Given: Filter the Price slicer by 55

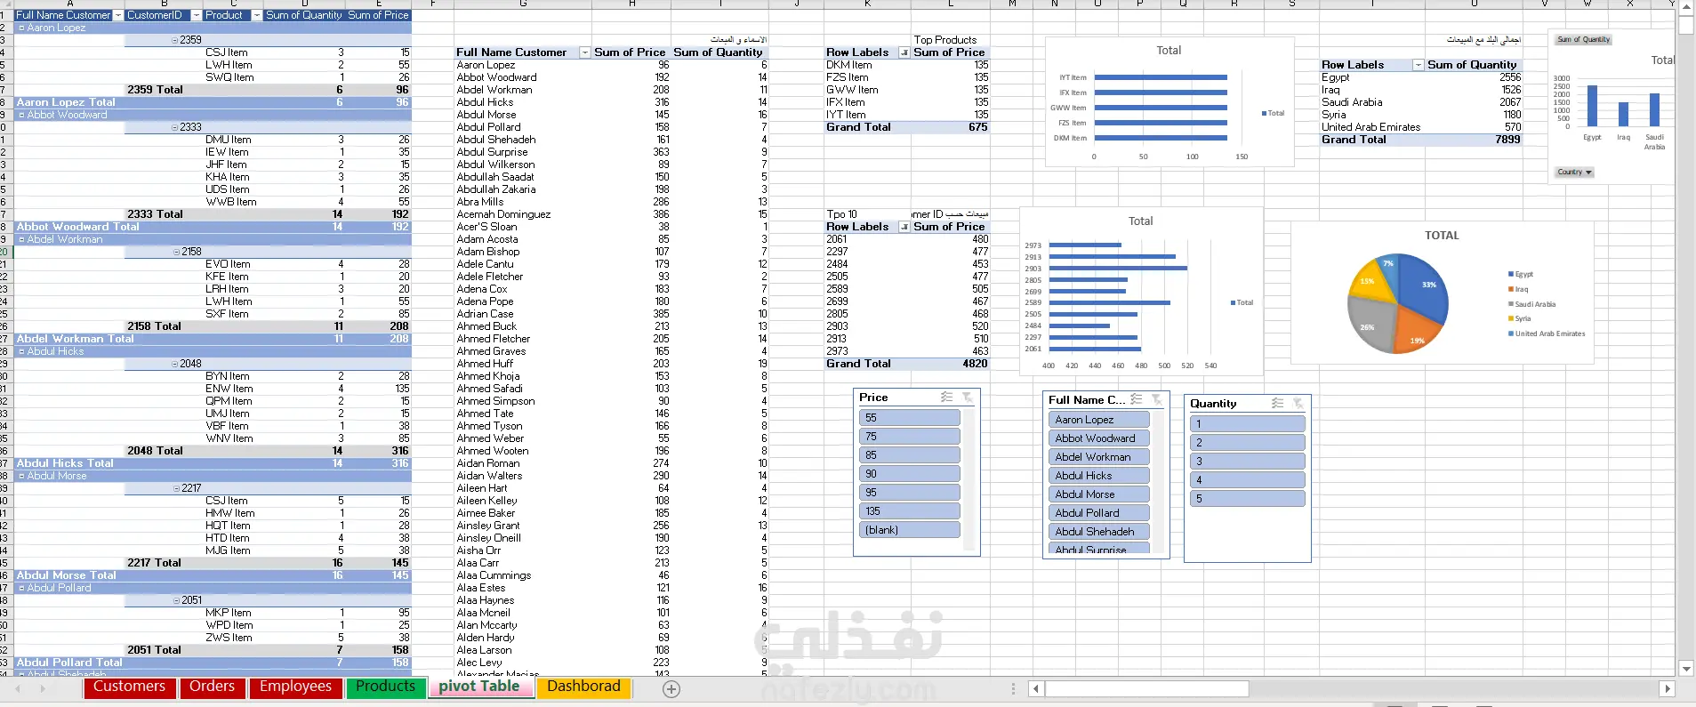Looking at the screenshot, I should click(x=910, y=418).
